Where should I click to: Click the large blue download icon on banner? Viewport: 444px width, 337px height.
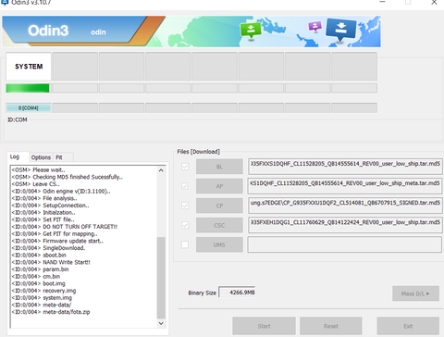[341, 30]
